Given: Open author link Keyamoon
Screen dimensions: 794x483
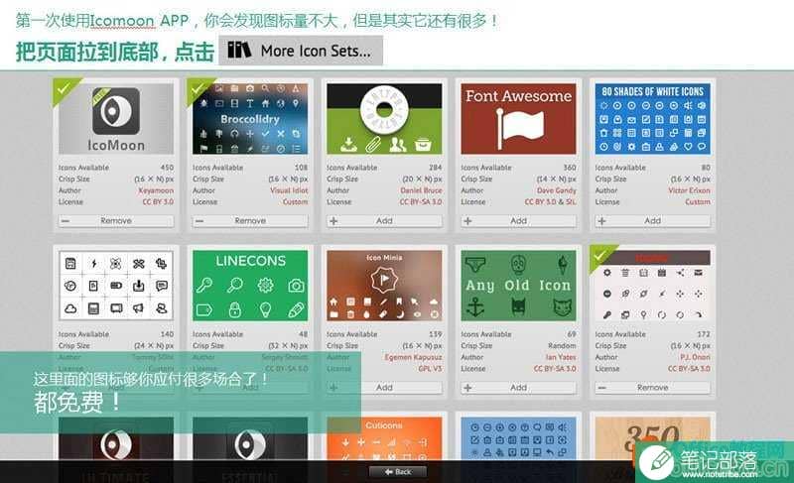Looking at the screenshot, I should click(156, 190).
